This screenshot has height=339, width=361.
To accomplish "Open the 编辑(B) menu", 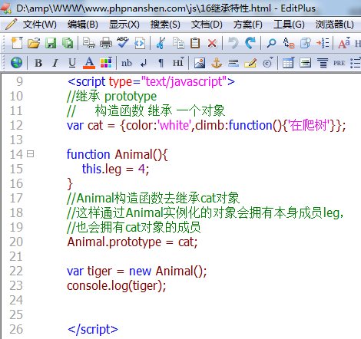I will pyautogui.click(x=83, y=25).
